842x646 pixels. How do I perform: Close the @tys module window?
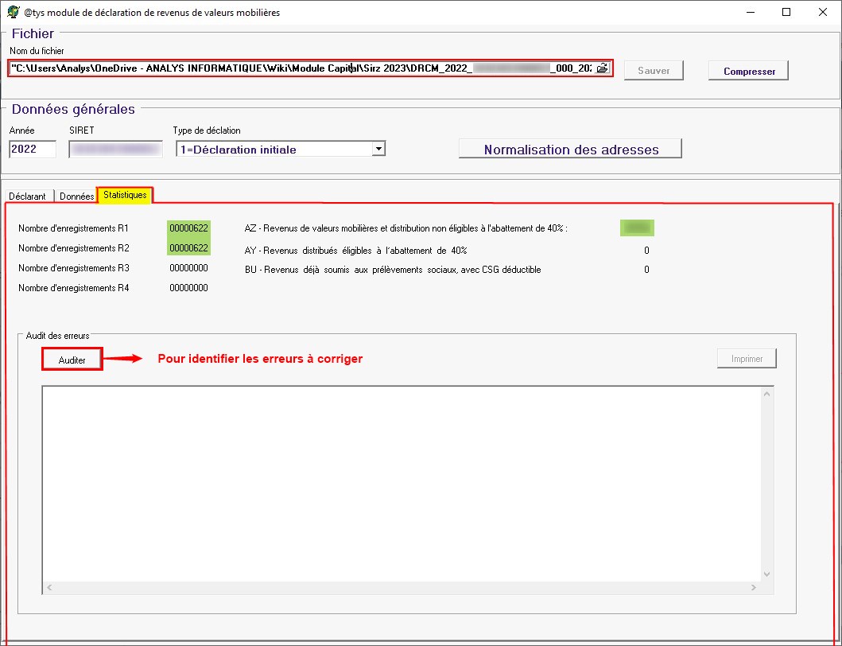point(823,13)
